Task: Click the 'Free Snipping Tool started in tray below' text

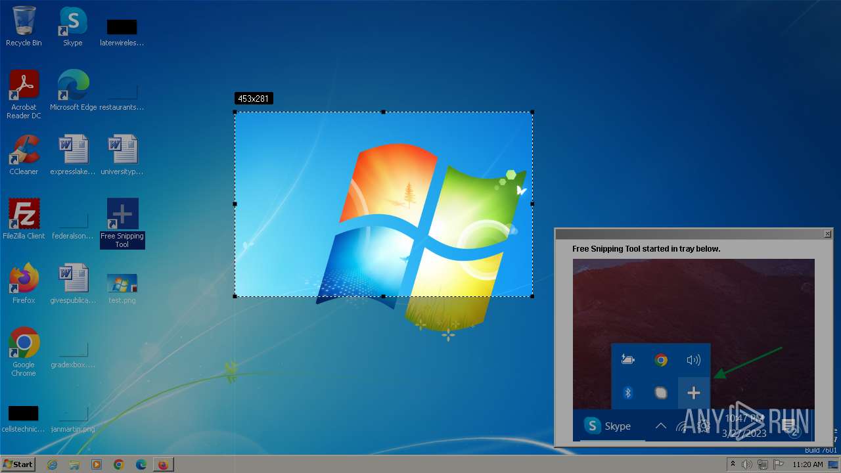Action: coord(647,249)
